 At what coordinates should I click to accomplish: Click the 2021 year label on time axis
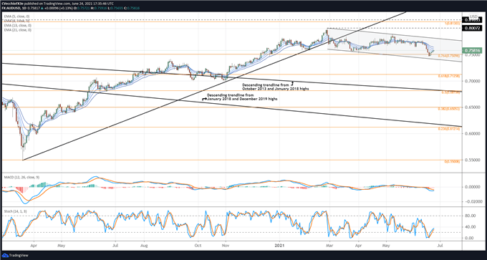[279, 245]
